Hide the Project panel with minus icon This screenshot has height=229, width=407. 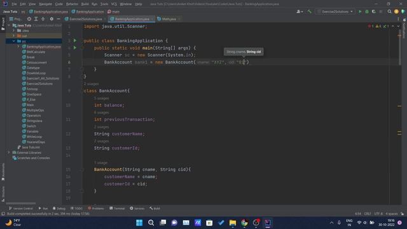coord(59,19)
